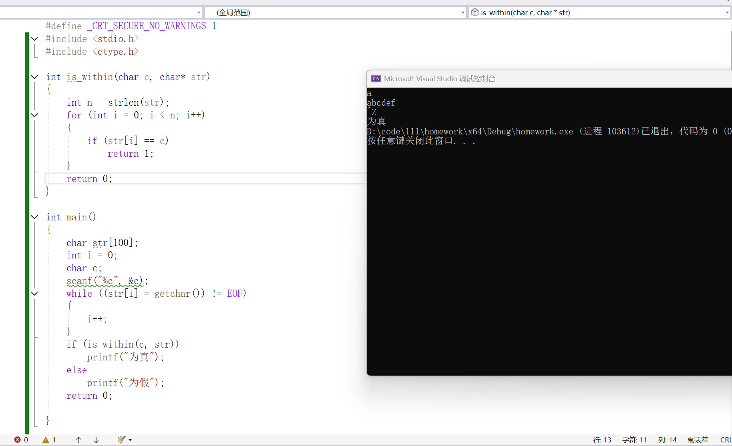
Task: Click the is_within(c, str) call in if
Action: pyautogui.click(x=130, y=344)
